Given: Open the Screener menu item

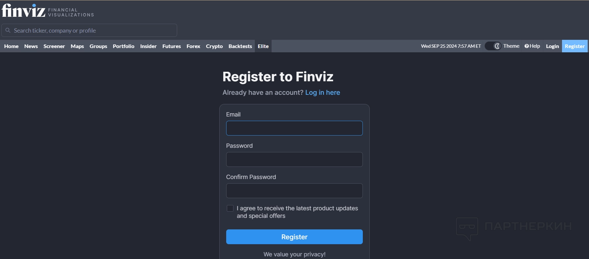Looking at the screenshot, I should point(54,46).
